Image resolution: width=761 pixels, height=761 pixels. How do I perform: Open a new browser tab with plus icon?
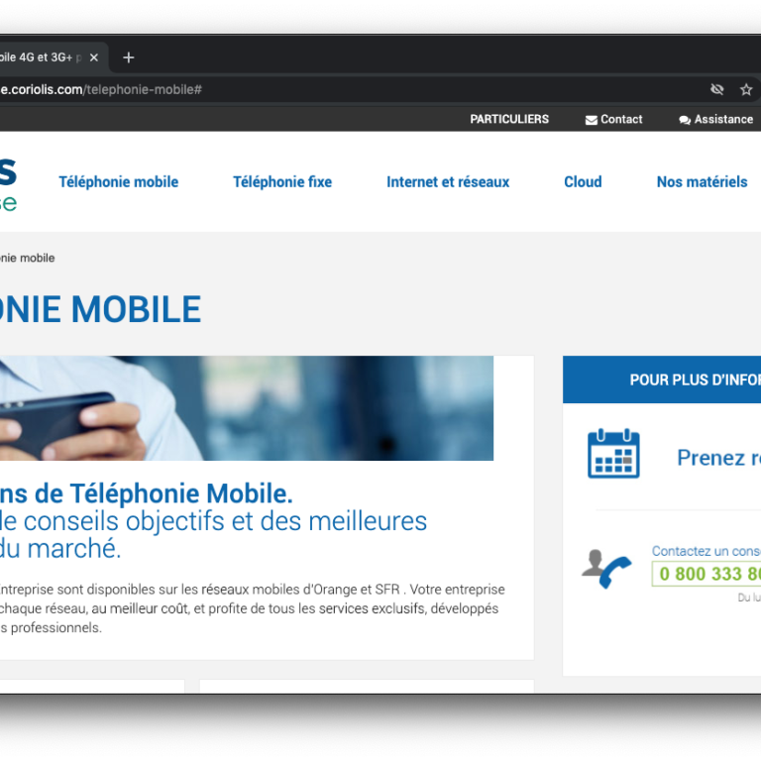click(128, 57)
